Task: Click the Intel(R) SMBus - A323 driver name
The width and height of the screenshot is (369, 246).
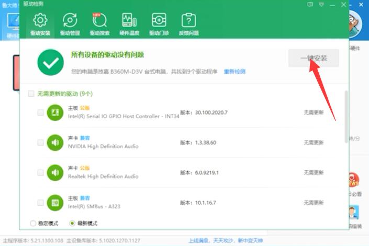Action: [94, 206]
